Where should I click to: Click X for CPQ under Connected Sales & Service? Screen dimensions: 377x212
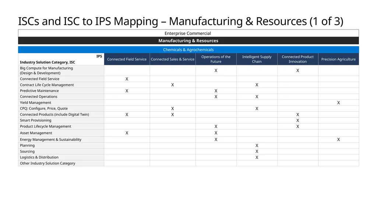coord(173,109)
